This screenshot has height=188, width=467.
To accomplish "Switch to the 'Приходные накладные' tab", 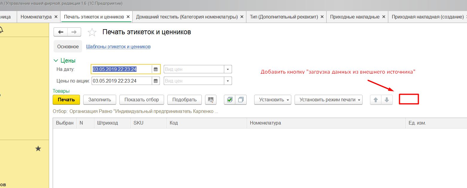I will click(x=354, y=17).
